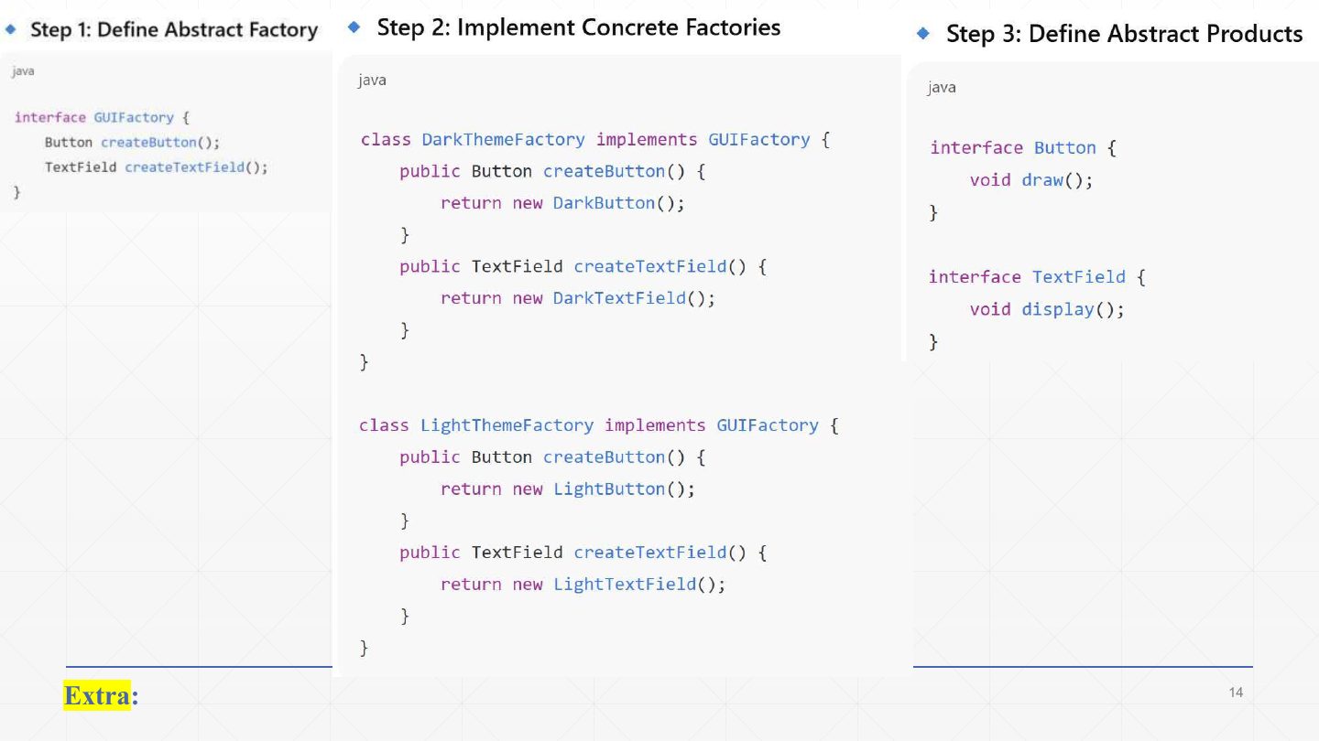Click the "java" label under Step 3

942,88
